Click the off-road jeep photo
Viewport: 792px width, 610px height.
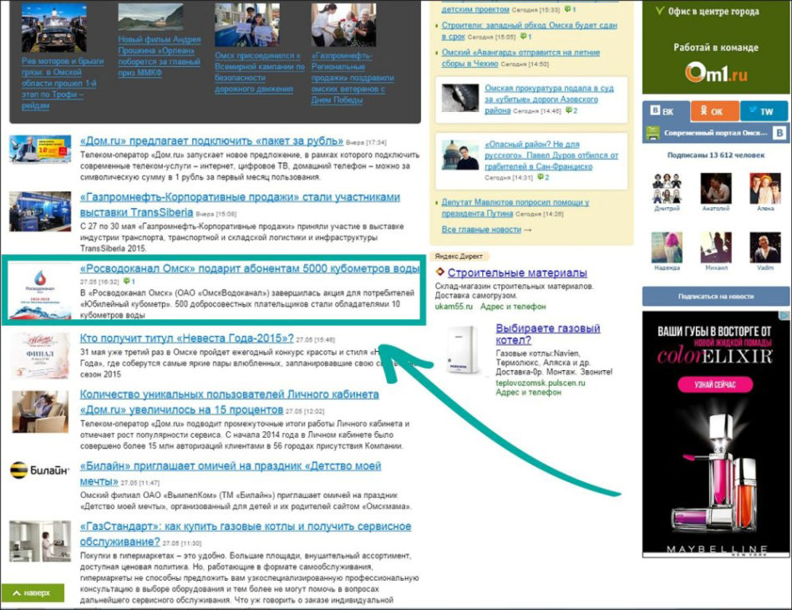point(54,28)
